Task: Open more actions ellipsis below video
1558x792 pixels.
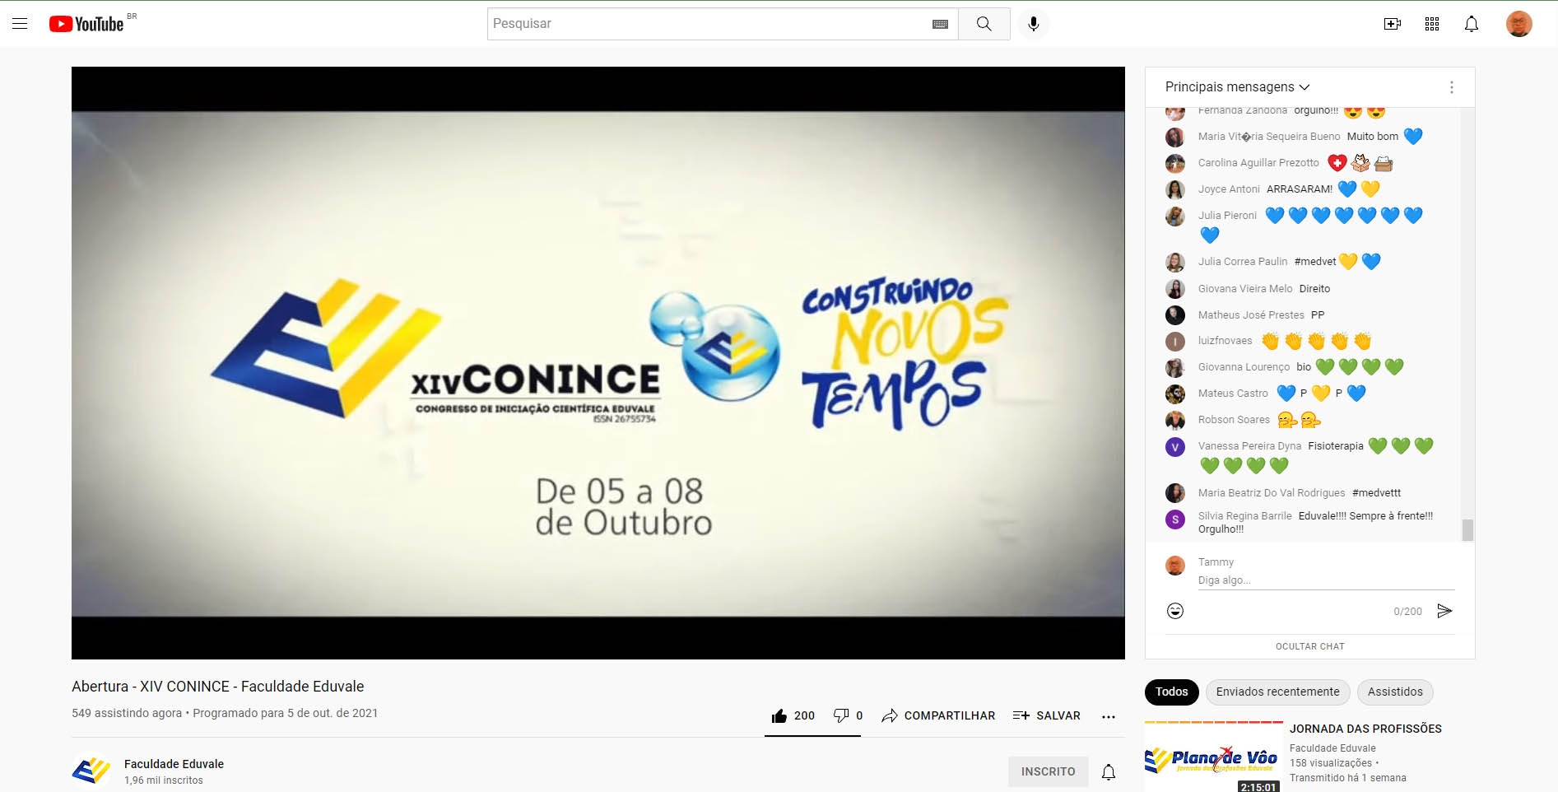Action: [1109, 716]
